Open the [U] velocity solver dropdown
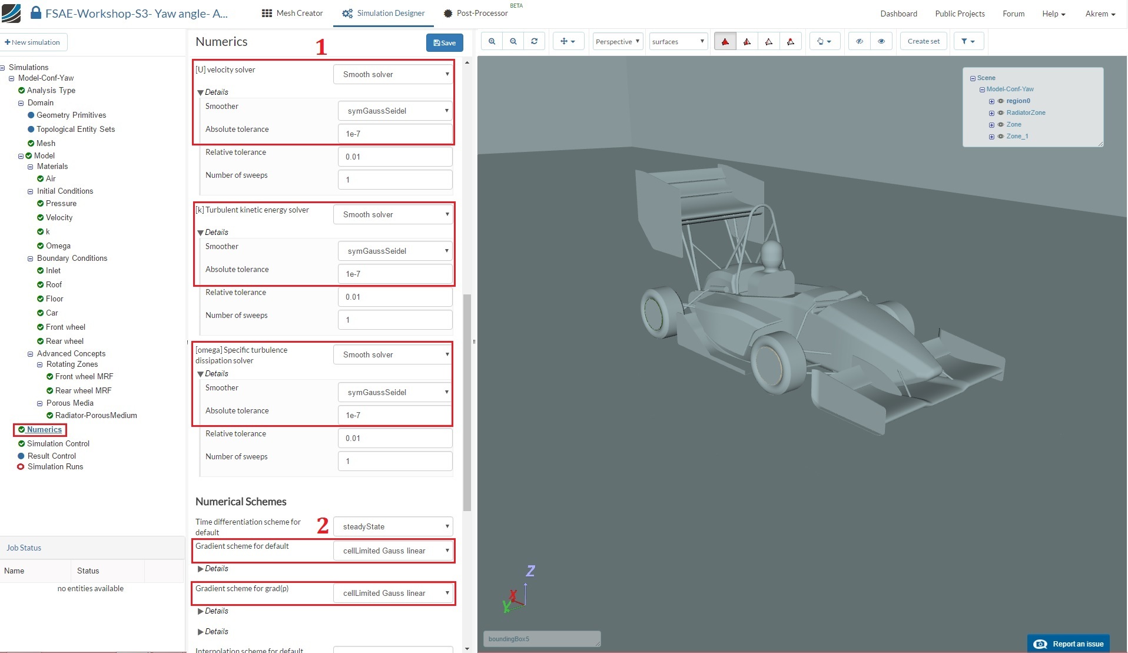Viewport: 1128px width, 653px height. click(393, 74)
